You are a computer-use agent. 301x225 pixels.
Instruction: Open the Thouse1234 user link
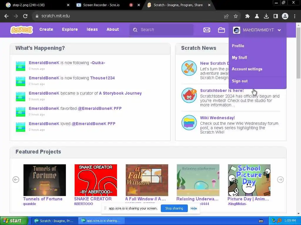pos(102,78)
